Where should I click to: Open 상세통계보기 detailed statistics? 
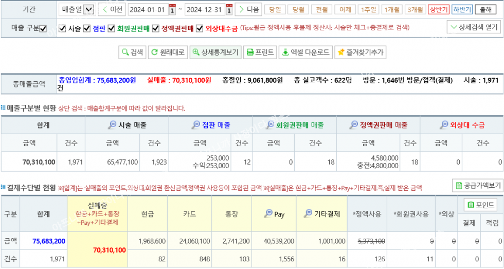pyautogui.click(x=214, y=52)
